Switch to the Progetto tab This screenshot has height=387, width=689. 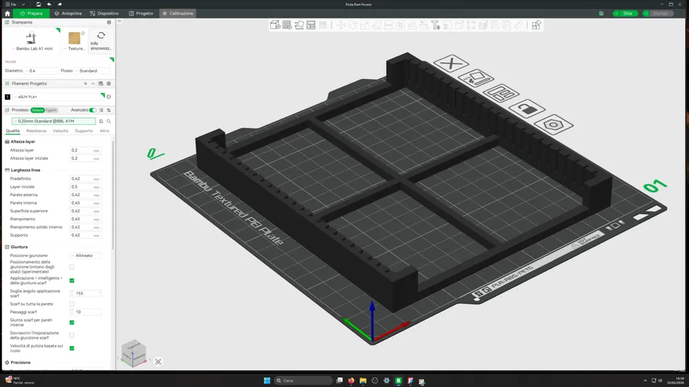point(141,14)
